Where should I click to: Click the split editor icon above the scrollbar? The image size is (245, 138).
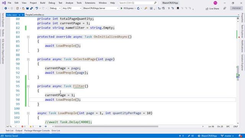coord(238,18)
